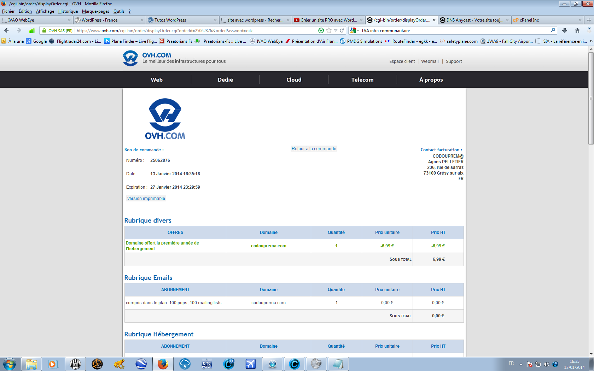Open the Downloads arrow icon
594x371 pixels.
tap(565, 31)
